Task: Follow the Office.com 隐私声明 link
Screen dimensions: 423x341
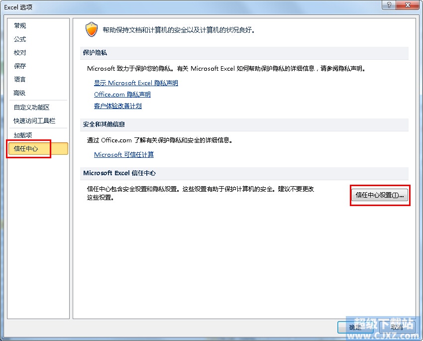Action: 122,95
